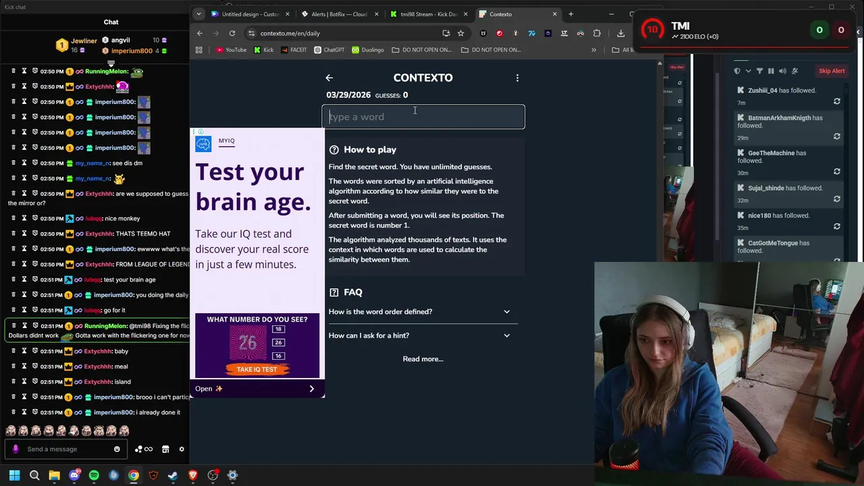Screen dimensions: 864x486
Task: Open the alerts filter funnel icon
Action: tap(759, 71)
